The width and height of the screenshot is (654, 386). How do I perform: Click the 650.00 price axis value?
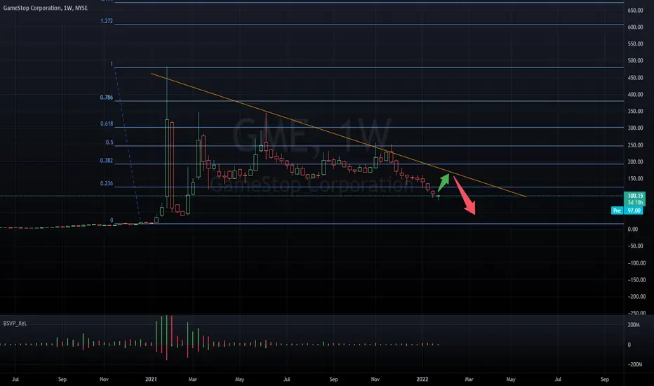pyautogui.click(x=635, y=11)
